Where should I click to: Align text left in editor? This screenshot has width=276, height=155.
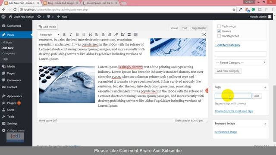(x=97, y=34)
